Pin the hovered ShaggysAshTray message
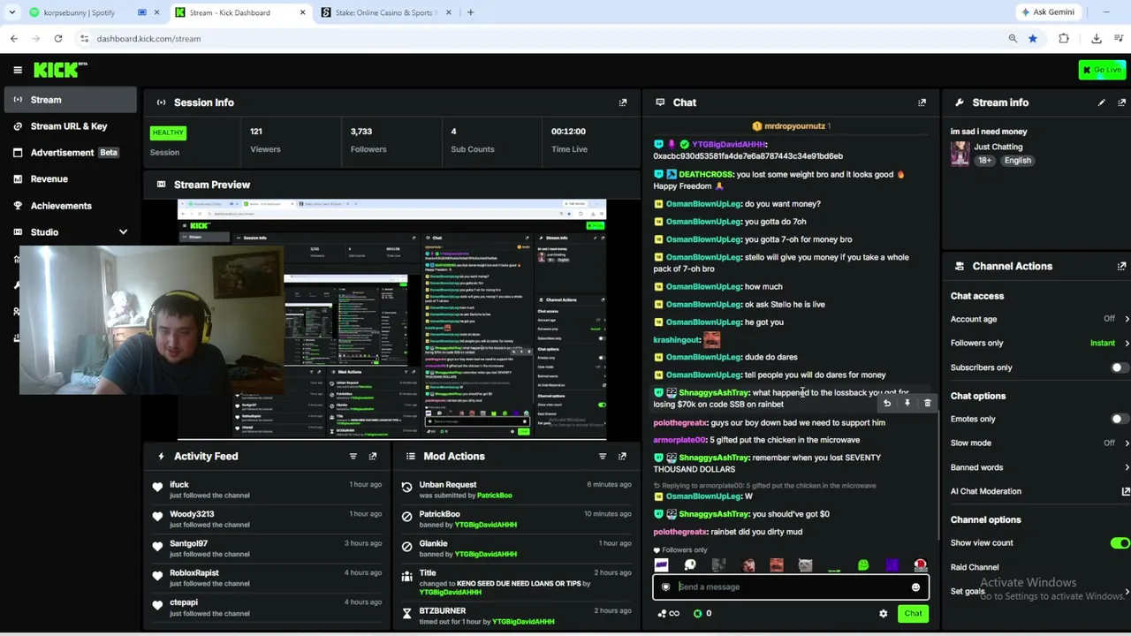Viewport: 1131px width, 636px height. pyautogui.click(x=907, y=404)
